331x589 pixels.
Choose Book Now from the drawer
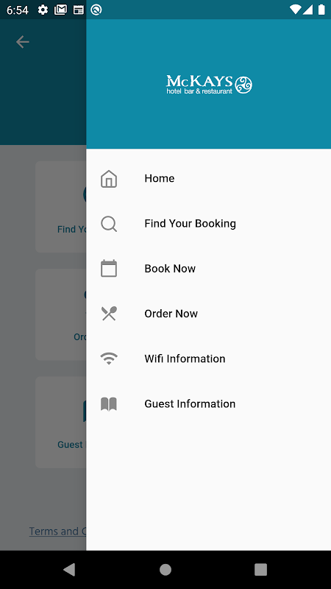point(209,269)
